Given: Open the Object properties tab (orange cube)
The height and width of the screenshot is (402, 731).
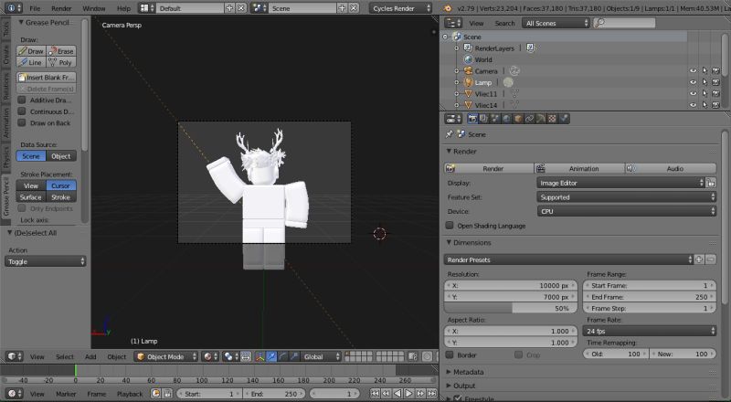Looking at the screenshot, I should click(x=518, y=119).
